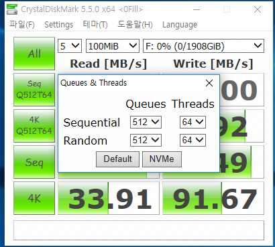Open Sequential Threads dropdown showing 64
Image resolution: width=275 pixels, height=247 pixels.
coord(192,122)
